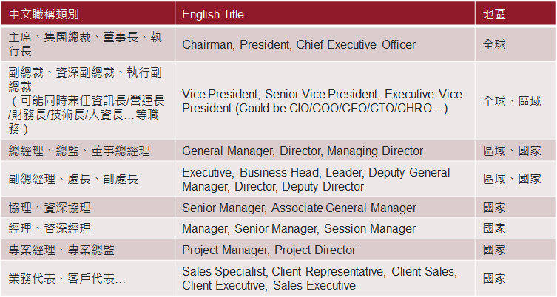The image size is (557, 297).
Task: Select the Vice President, Senior Vice President cell
Action: point(322,101)
